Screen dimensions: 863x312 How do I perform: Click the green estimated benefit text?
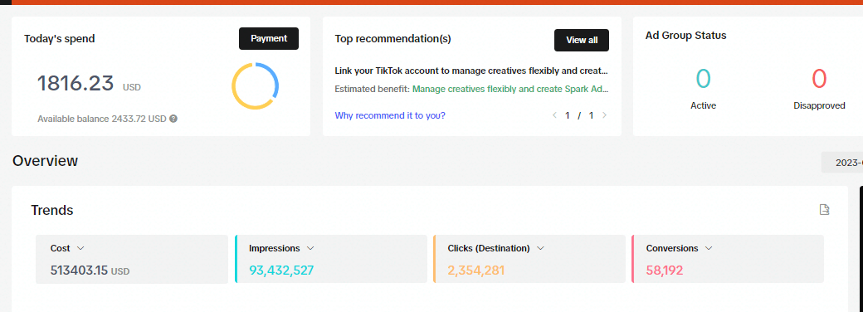tap(510, 89)
